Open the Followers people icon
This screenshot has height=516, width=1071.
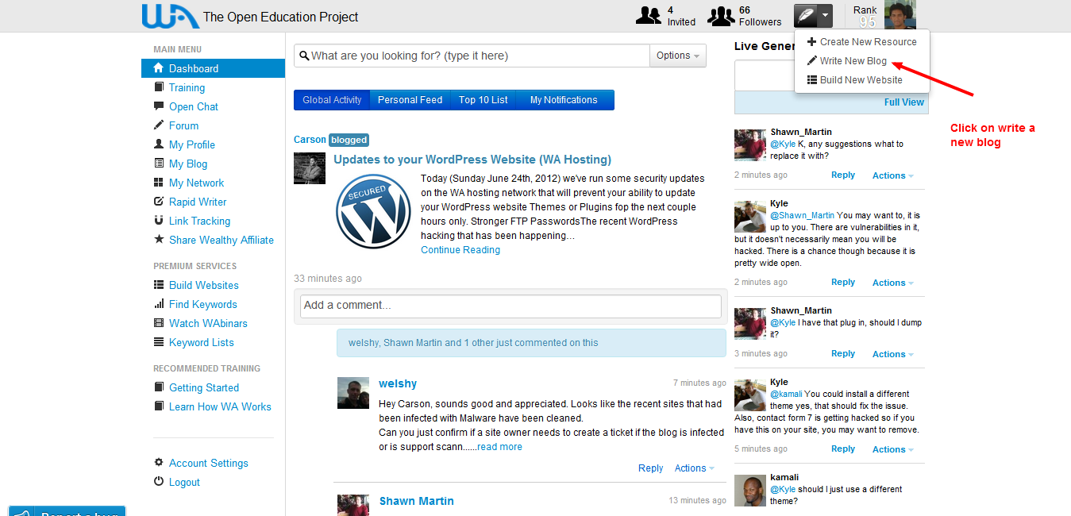721,16
